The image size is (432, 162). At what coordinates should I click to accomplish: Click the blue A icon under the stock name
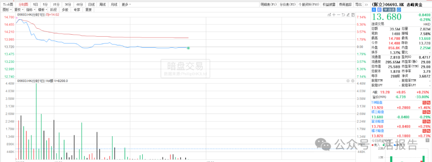click(x=374, y=10)
